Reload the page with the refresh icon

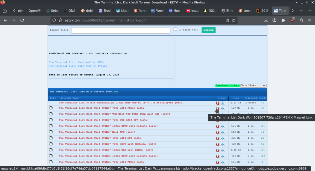[x=22, y=20]
